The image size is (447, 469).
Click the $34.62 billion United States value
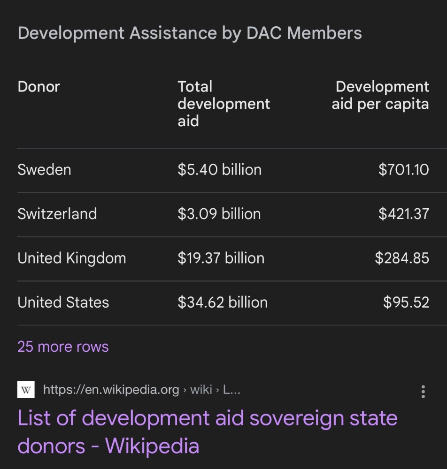(x=223, y=302)
